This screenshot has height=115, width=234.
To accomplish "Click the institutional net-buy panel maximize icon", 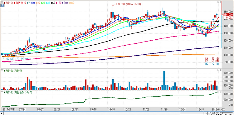I will (x=220, y=92).
